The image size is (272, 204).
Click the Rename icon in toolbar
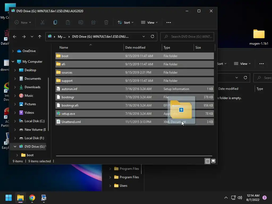pos(81,22)
